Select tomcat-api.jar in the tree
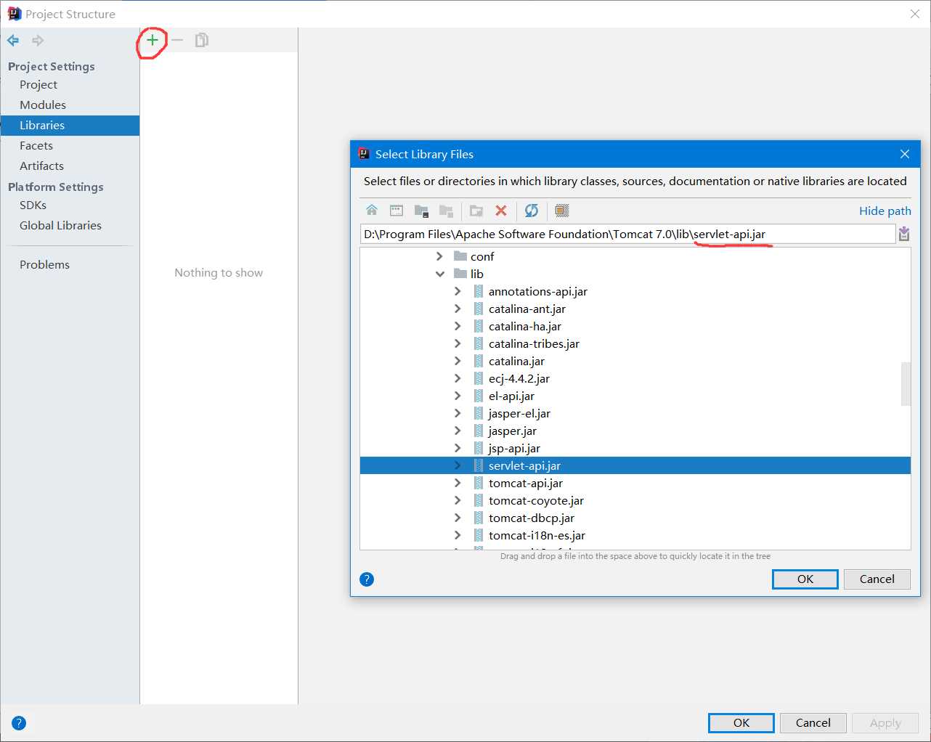Viewport: 931px width, 742px height. [x=526, y=483]
